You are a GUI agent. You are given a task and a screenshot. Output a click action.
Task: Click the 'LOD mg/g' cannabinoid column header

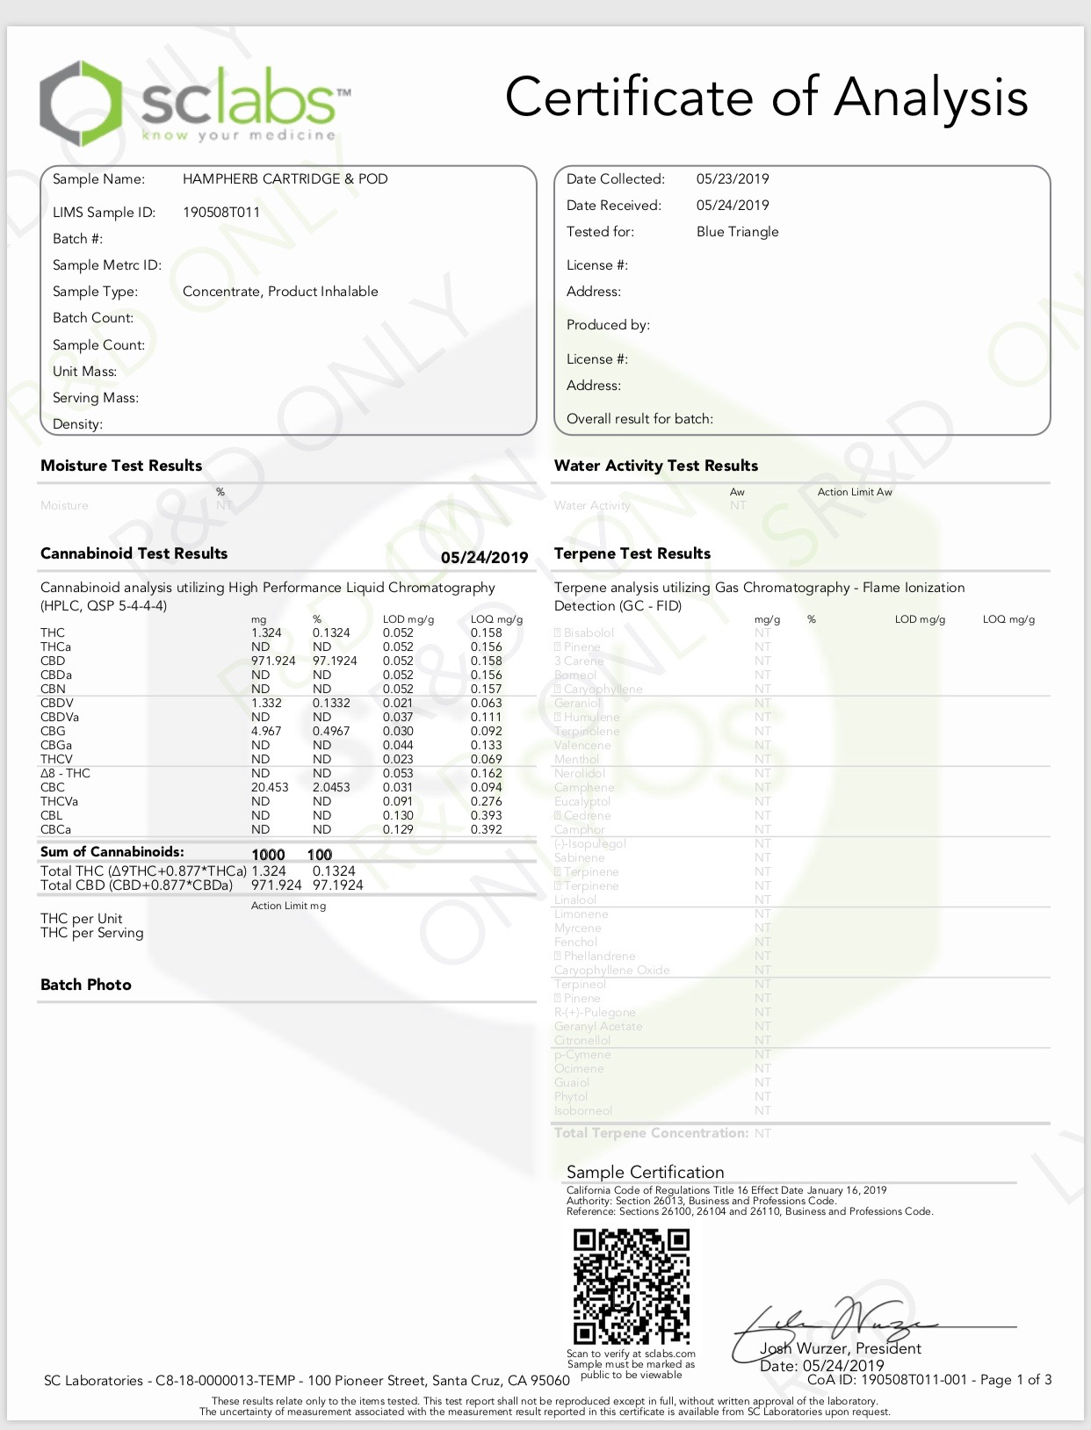click(x=408, y=619)
